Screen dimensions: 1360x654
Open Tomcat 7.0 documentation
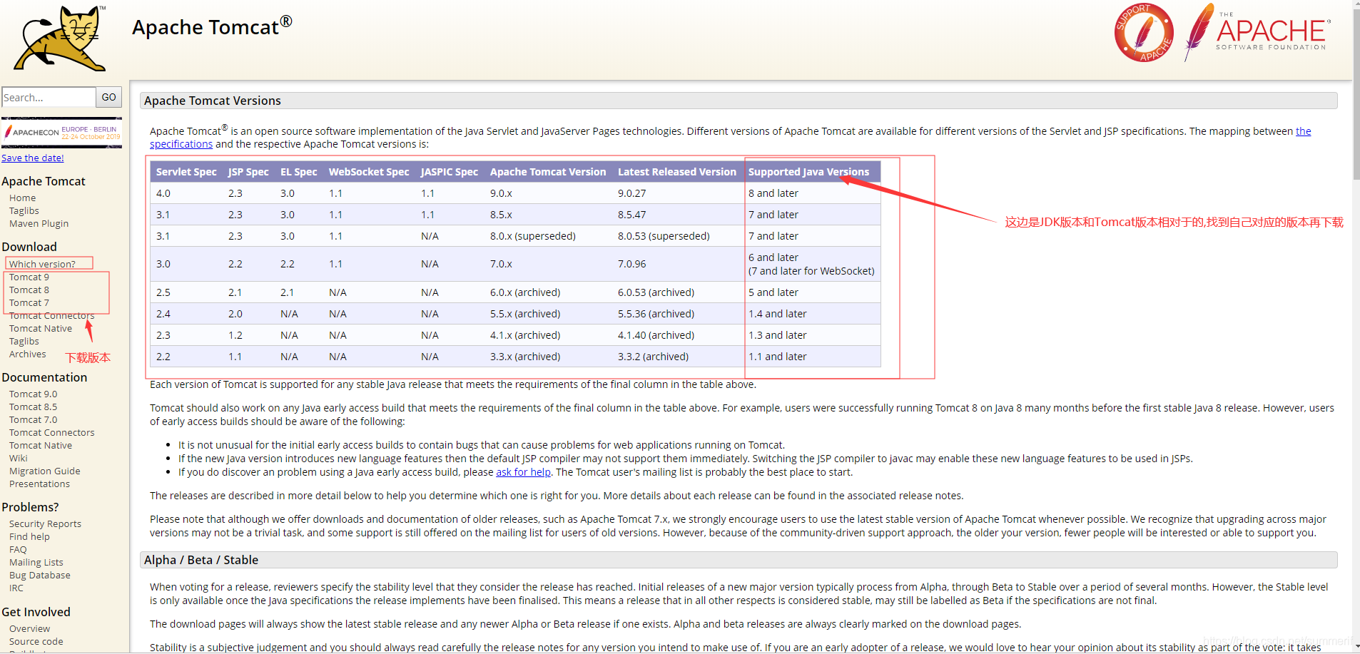[34, 420]
